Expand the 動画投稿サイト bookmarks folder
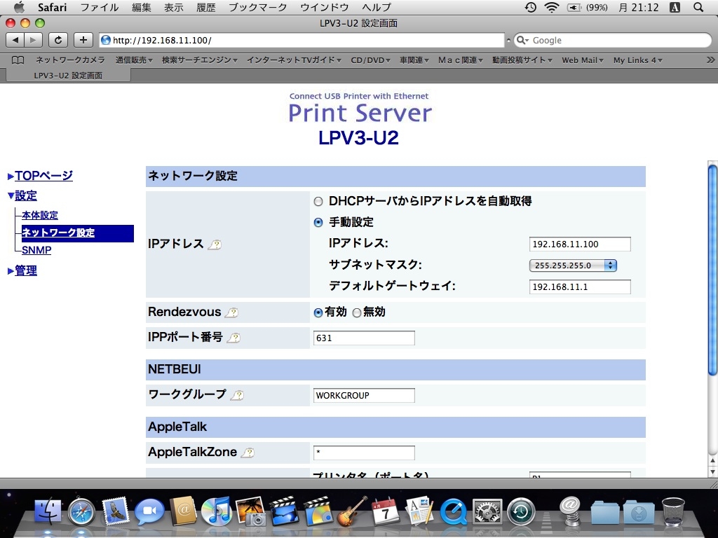This screenshot has width=718, height=538. (522, 60)
